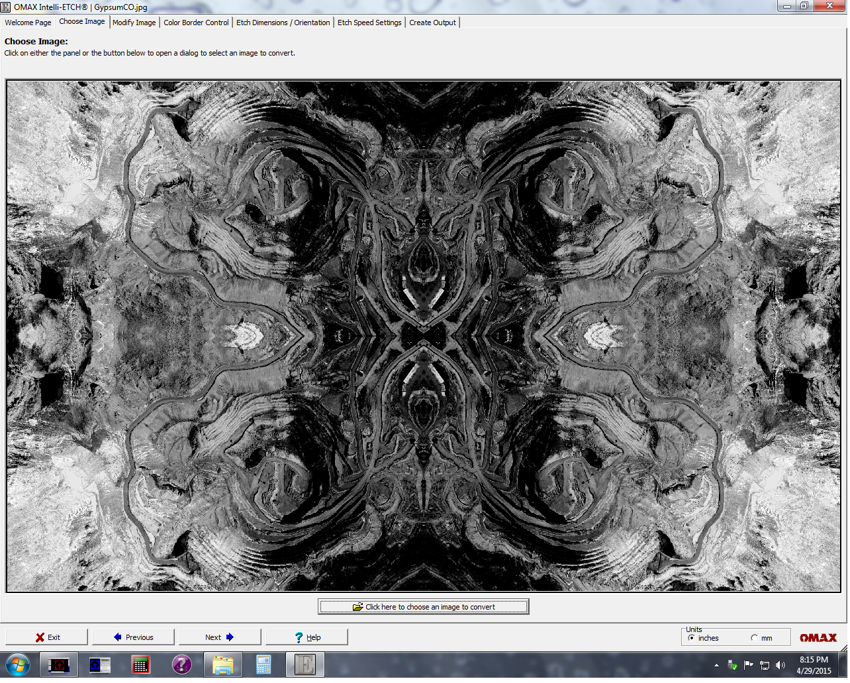Open the Etch Speed Settings tab
The image size is (850, 683).
pos(371,23)
